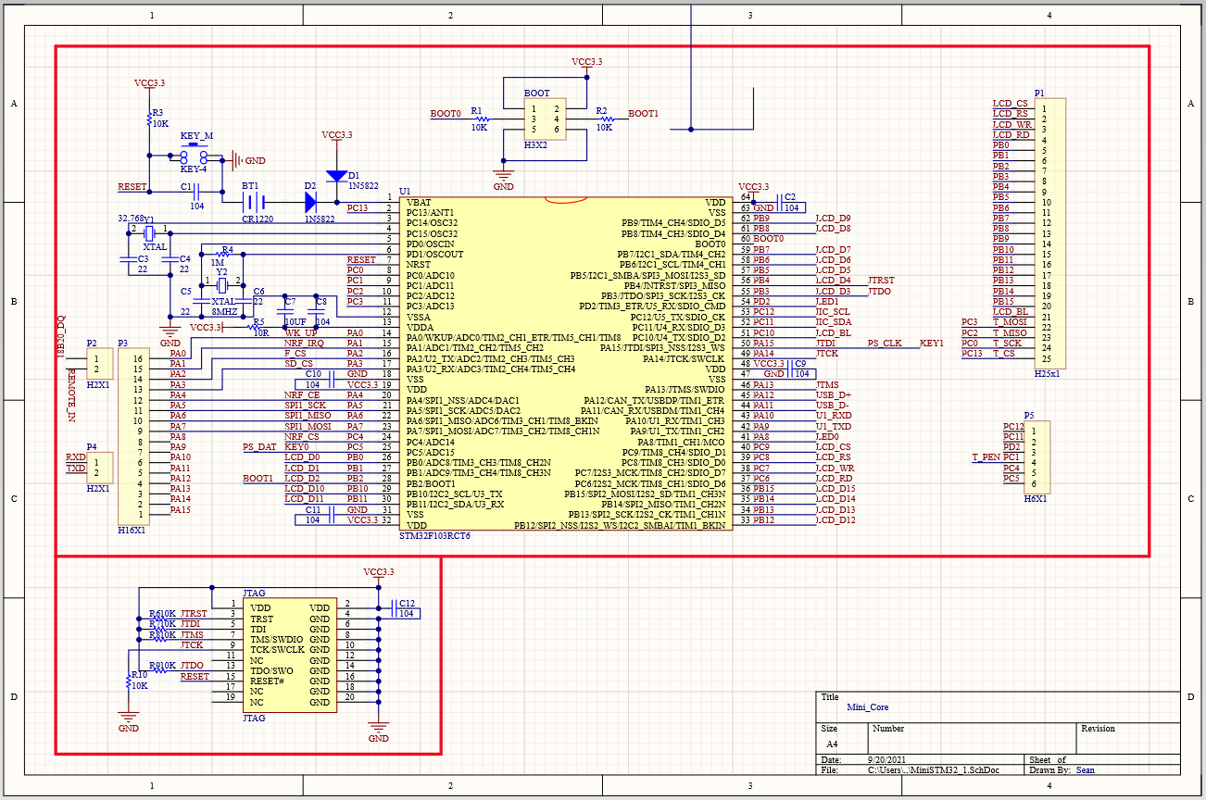Click the LED0 net label

(x=827, y=437)
